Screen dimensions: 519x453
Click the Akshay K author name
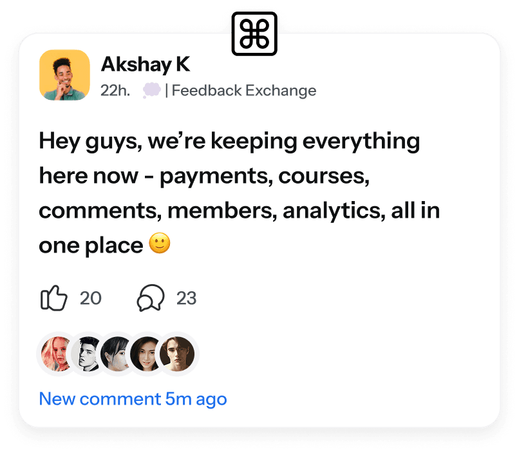146,64
